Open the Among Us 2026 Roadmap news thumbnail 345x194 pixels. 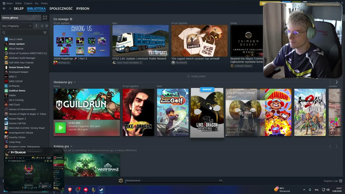[x=81, y=41]
